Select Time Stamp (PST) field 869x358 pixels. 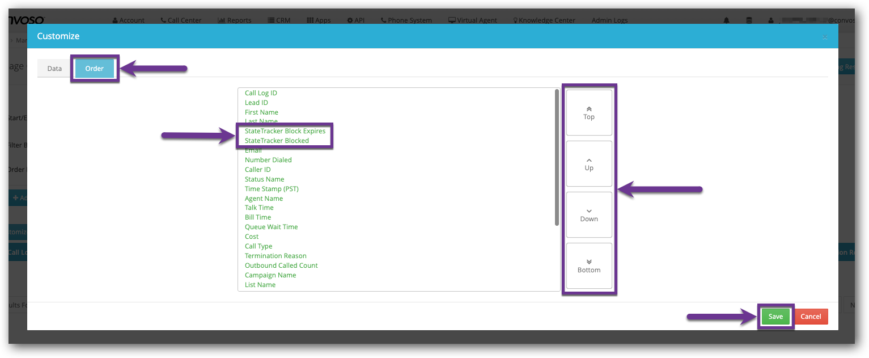(272, 189)
